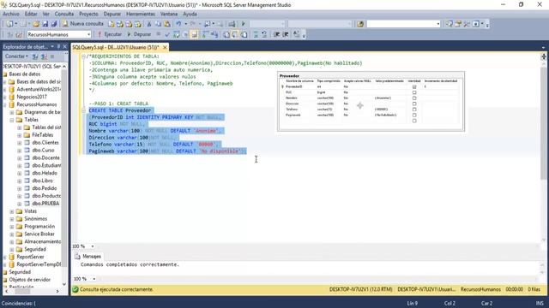549x308 pixels.
Task: Open the RecursosHumanos database combo box
Action: [59, 34]
